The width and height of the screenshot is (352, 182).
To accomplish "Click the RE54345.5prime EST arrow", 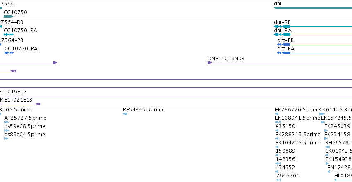I will (x=125, y=114).
